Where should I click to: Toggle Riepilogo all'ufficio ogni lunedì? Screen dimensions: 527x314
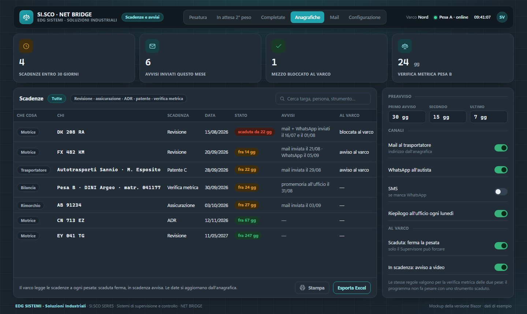[x=501, y=214]
